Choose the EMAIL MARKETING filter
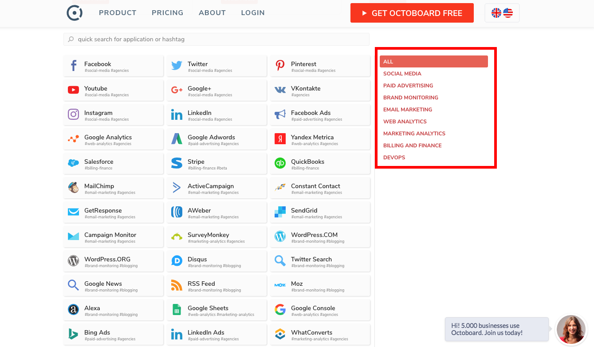Screen dimensions: 594x347 pos(408,110)
